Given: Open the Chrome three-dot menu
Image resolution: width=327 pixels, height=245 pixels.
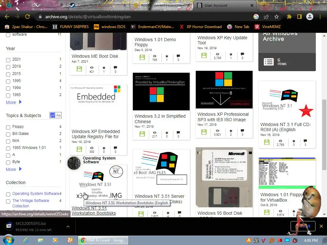Looking at the screenshot, I should [320, 17].
